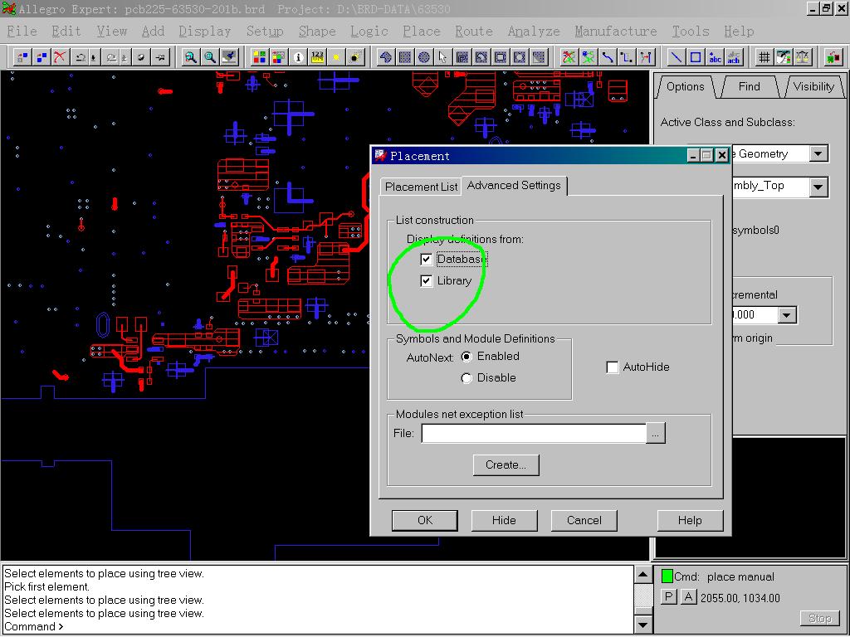This screenshot has height=637, width=850.
Task: Select the add line tool icon
Action: coord(676,57)
